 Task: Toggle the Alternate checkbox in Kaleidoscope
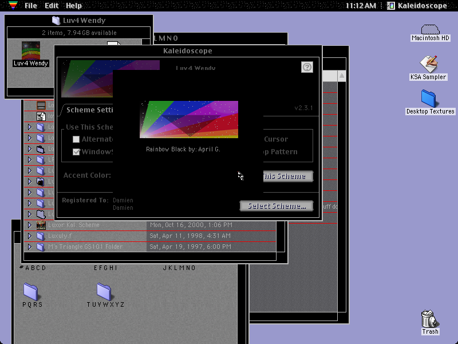pyautogui.click(x=76, y=139)
